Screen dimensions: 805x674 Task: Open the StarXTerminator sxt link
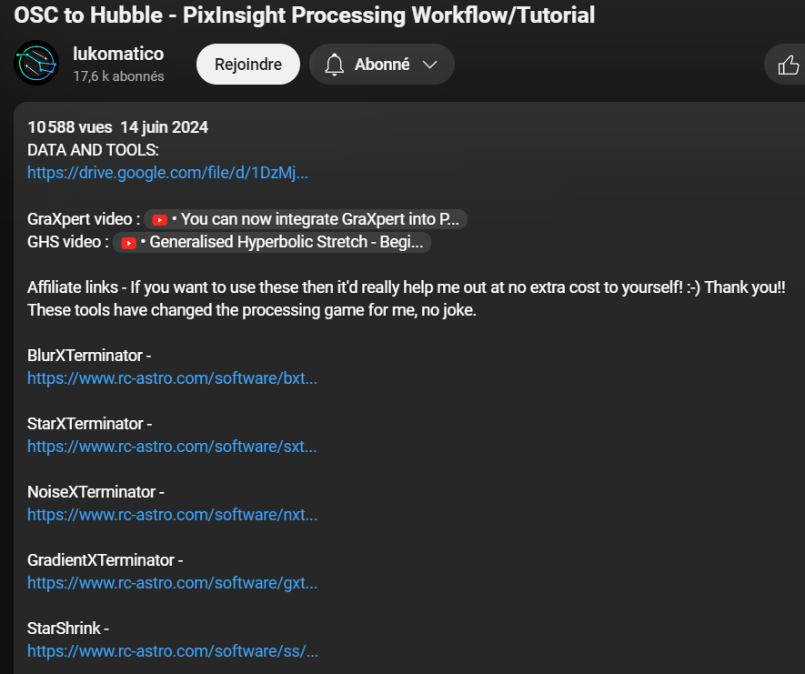(172, 447)
